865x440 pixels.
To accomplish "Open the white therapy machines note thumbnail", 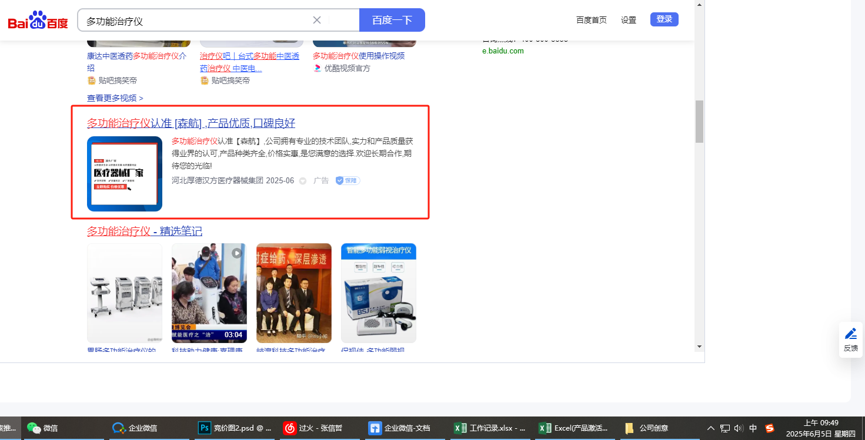I will [x=125, y=293].
